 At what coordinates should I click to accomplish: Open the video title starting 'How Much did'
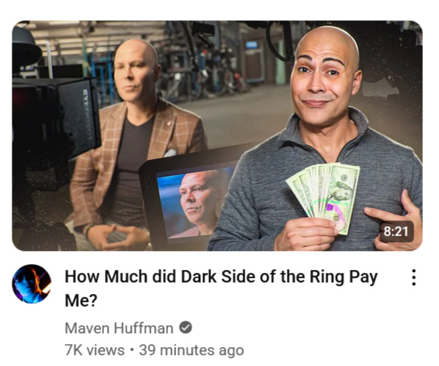[221, 288]
